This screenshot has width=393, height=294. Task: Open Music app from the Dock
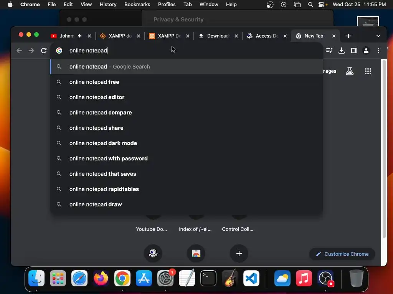pyautogui.click(x=304, y=278)
